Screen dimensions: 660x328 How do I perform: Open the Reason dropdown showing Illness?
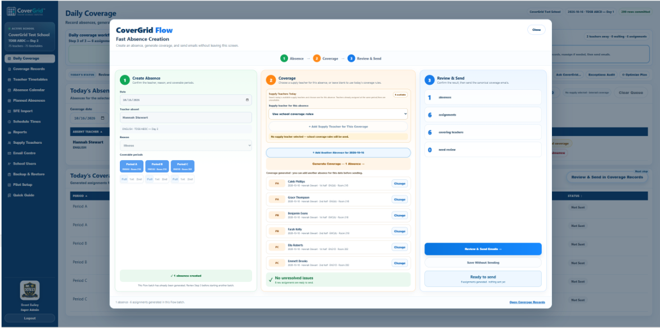[x=186, y=145]
